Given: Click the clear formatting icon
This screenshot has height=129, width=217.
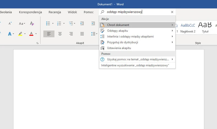Looking at the screenshot, I should (32, 24).
